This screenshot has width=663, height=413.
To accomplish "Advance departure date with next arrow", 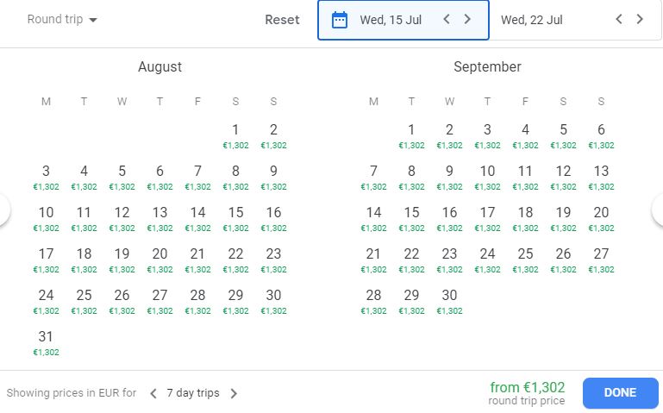I will point(467,19).
